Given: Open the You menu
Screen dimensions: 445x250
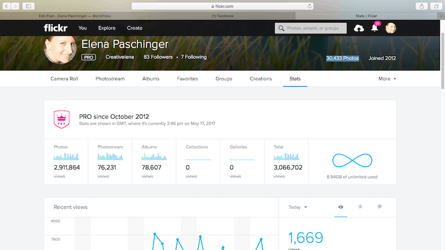Looking at the screenshot, I should 82,28.
